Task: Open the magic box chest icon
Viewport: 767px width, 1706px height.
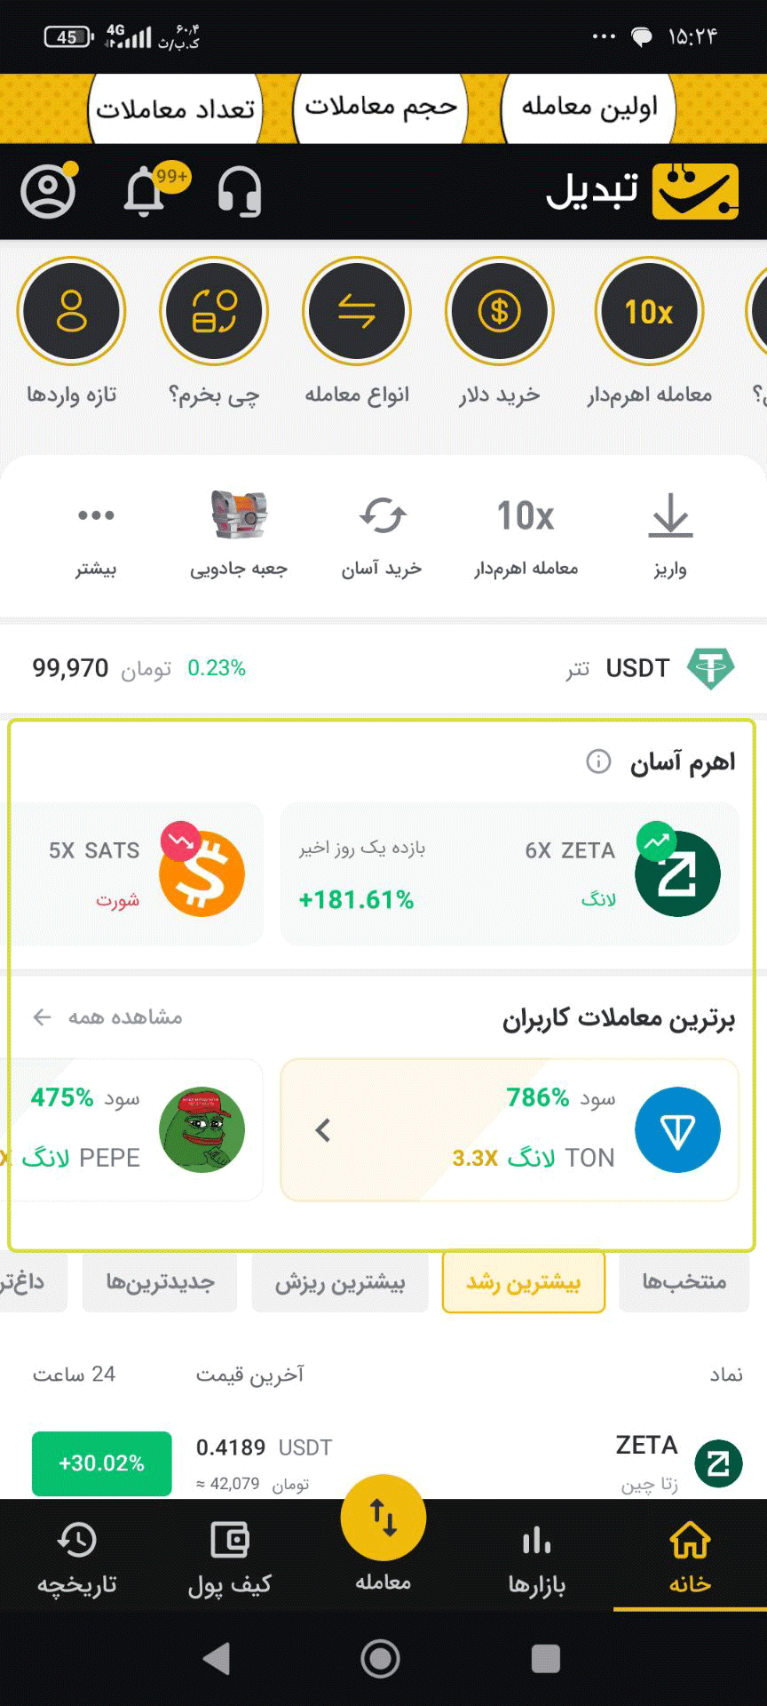Action: (239, 515)
